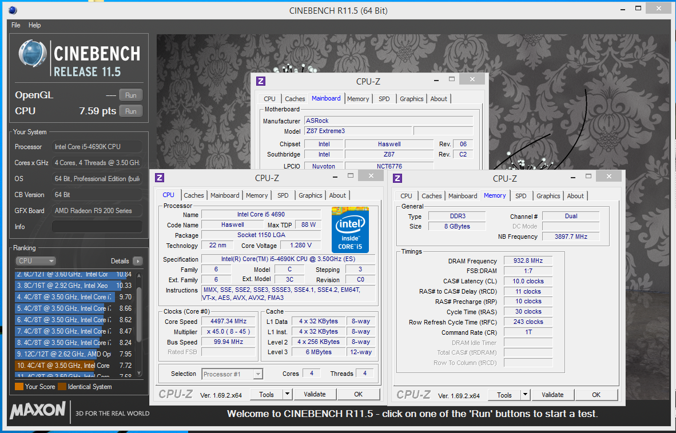Select ranking row 4 scoring 9.70
This screenshot has width=676, height=433.
coord(74,297)
